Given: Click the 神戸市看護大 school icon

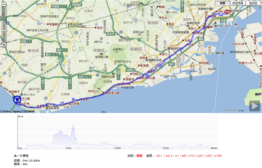Looking at the screenshot, I should pos(41,16).
